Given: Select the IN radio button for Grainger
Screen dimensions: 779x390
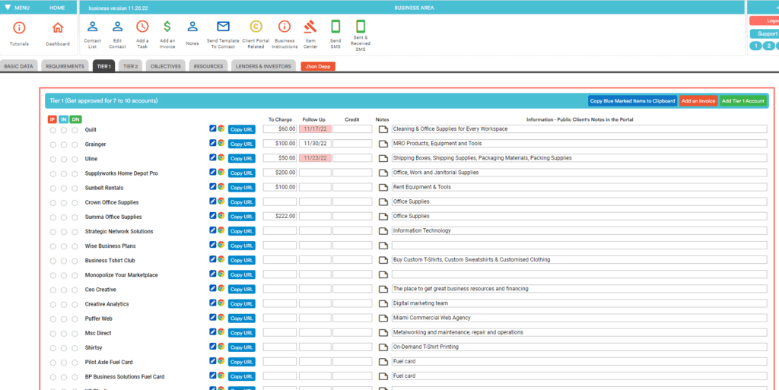Looking at the screenshot, I should (64, 145).
